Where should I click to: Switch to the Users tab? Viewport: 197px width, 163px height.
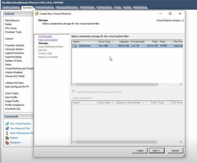(118, 8)
